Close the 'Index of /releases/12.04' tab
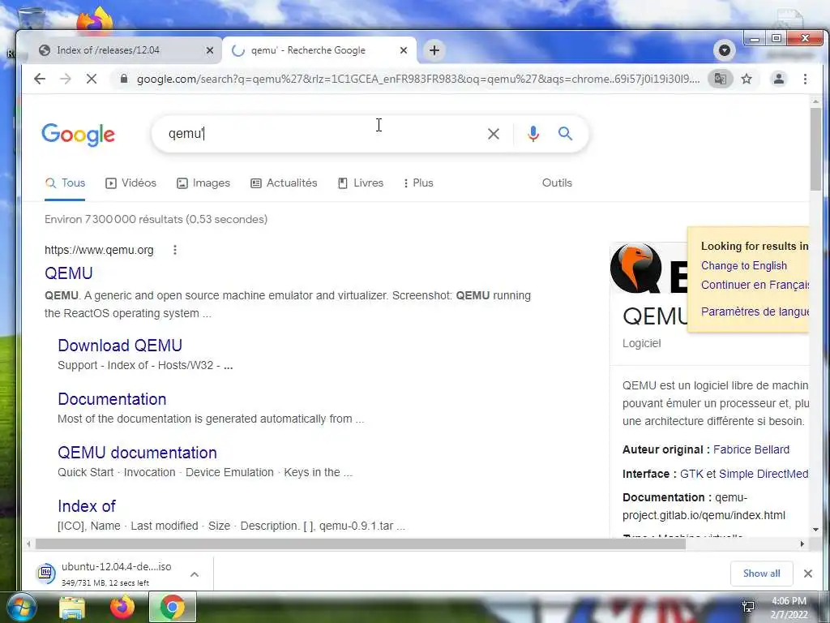The height and width of the screenshot is (623, 830). click(x=210, y=50)
